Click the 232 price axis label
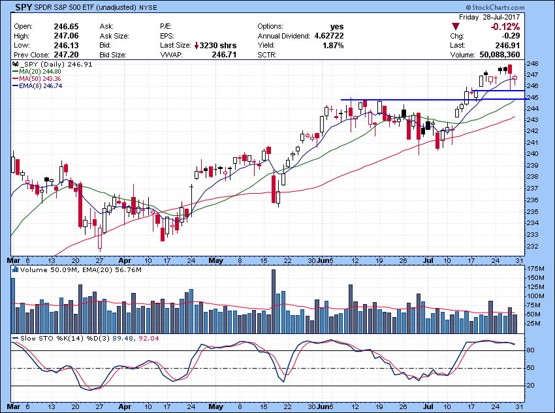 tap(532, 246)
